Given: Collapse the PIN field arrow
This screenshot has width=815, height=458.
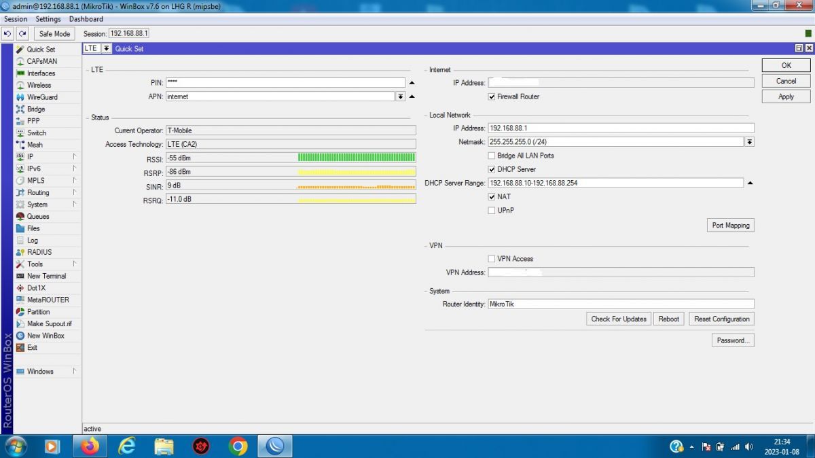Looking at the screenshot, I should coord(412,83).
